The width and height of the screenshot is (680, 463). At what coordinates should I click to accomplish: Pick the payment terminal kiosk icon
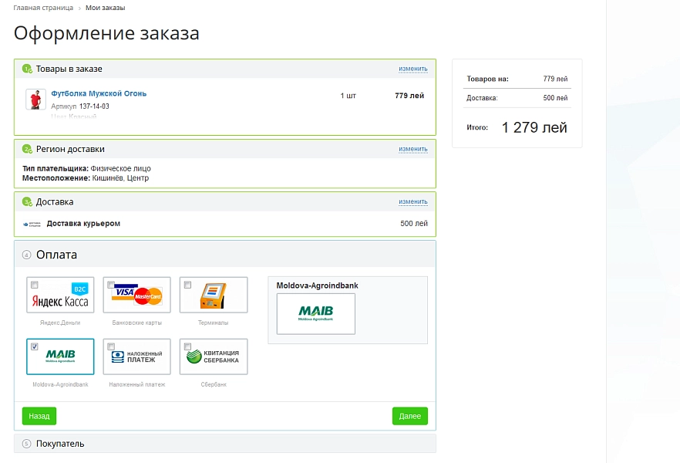coord(214,295)
